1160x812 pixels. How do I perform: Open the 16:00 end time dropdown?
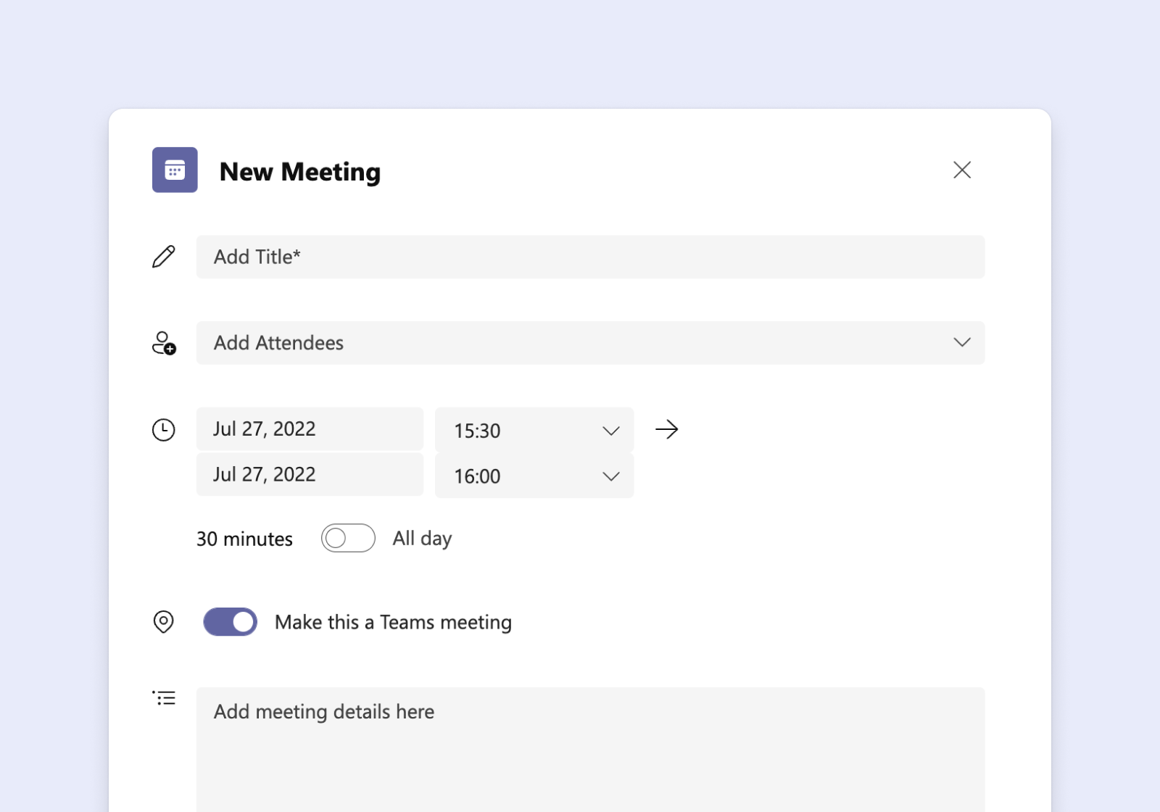pos(610,476)
